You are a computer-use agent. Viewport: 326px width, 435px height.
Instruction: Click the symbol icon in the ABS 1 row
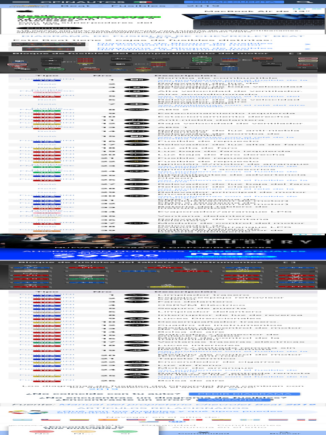click(x=137, y=127)
